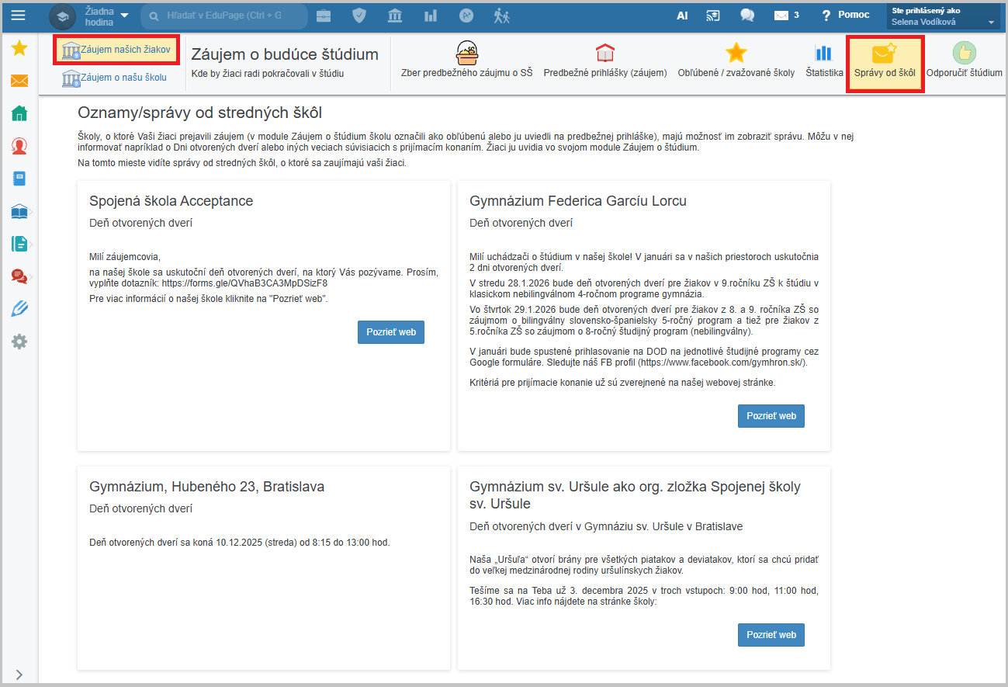
Task: Open the chat bubbles icon in top bar
Action: click(x=747, y=16)
